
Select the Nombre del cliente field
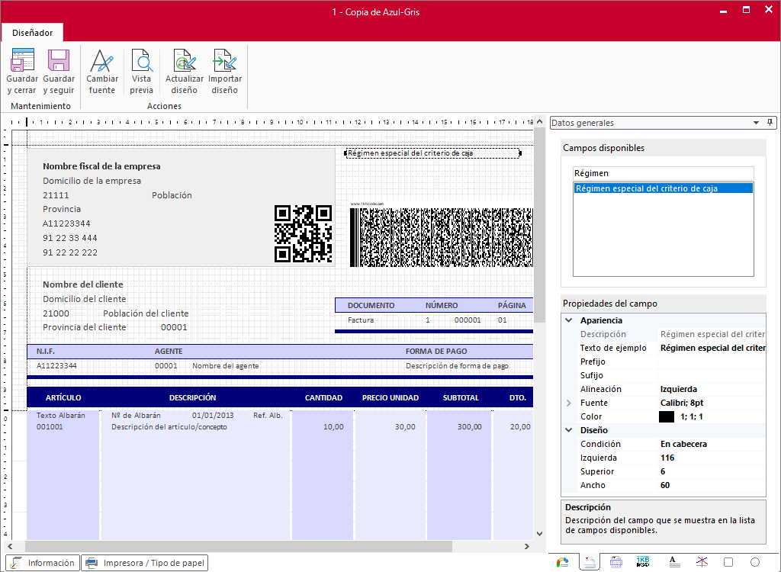click(x=82, y=284)
